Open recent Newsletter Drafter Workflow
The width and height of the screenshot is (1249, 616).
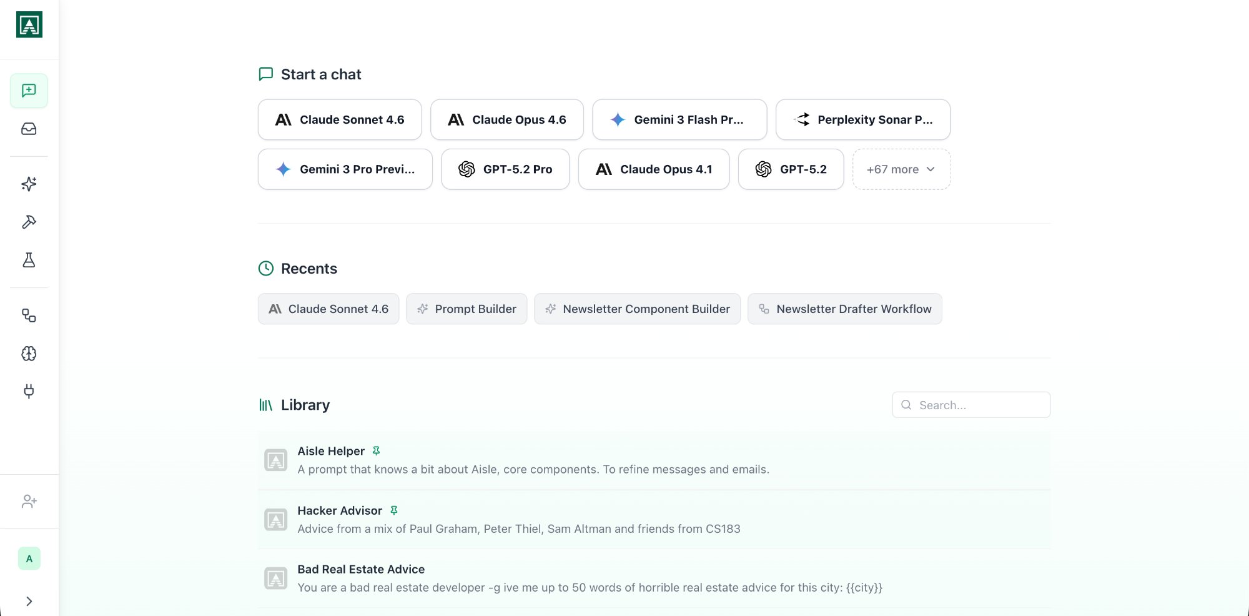[x=845, y=309]
